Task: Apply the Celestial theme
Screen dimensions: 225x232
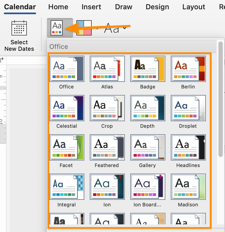Action: tap(67, 108)
